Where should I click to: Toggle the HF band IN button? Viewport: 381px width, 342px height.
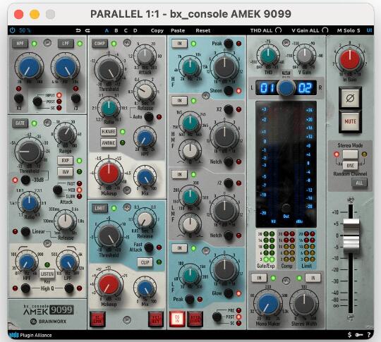(x=179, y=44)
